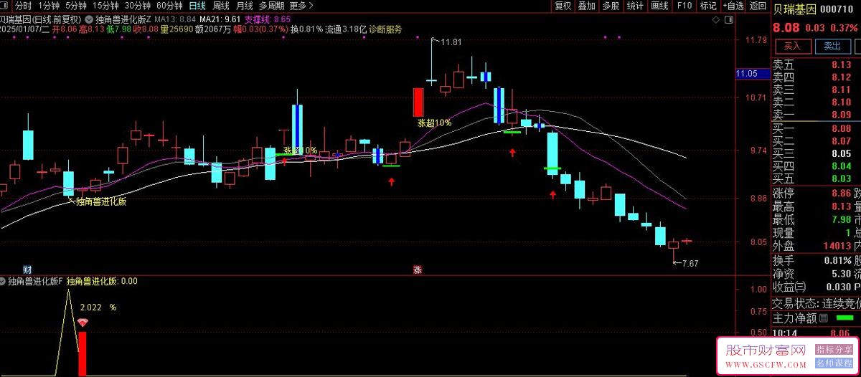Click the 独角兽进化版 yellow chart label
Image resolution: width=861 pixels, height=377 pixels.
(x=101, y=202)
